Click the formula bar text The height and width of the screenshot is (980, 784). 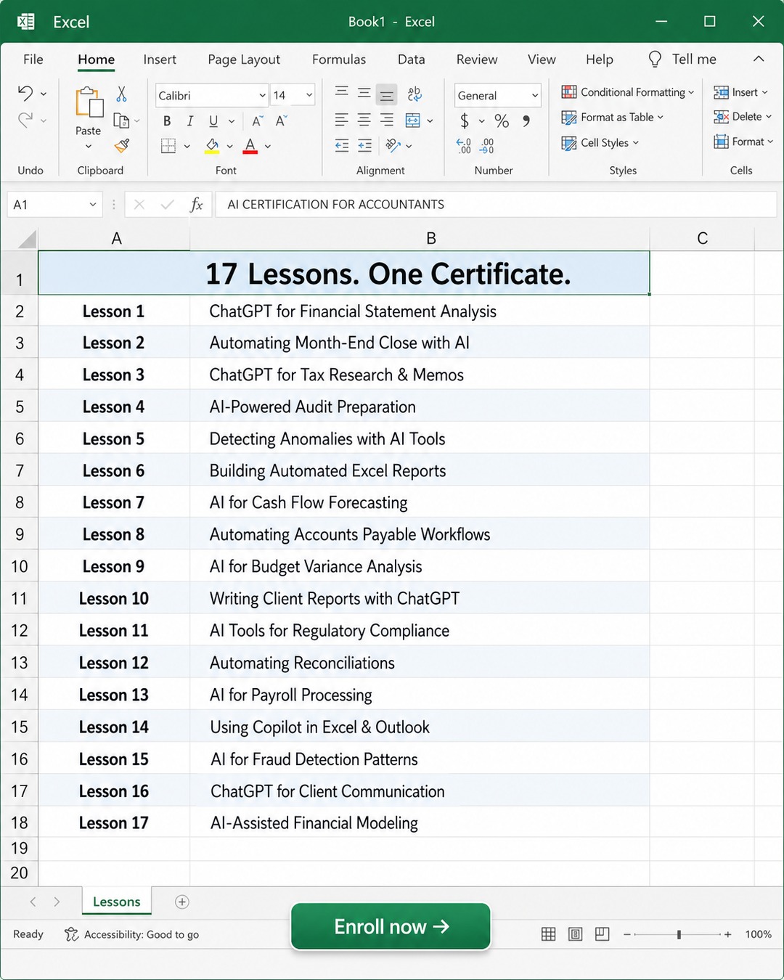click(x=336, y=205)
